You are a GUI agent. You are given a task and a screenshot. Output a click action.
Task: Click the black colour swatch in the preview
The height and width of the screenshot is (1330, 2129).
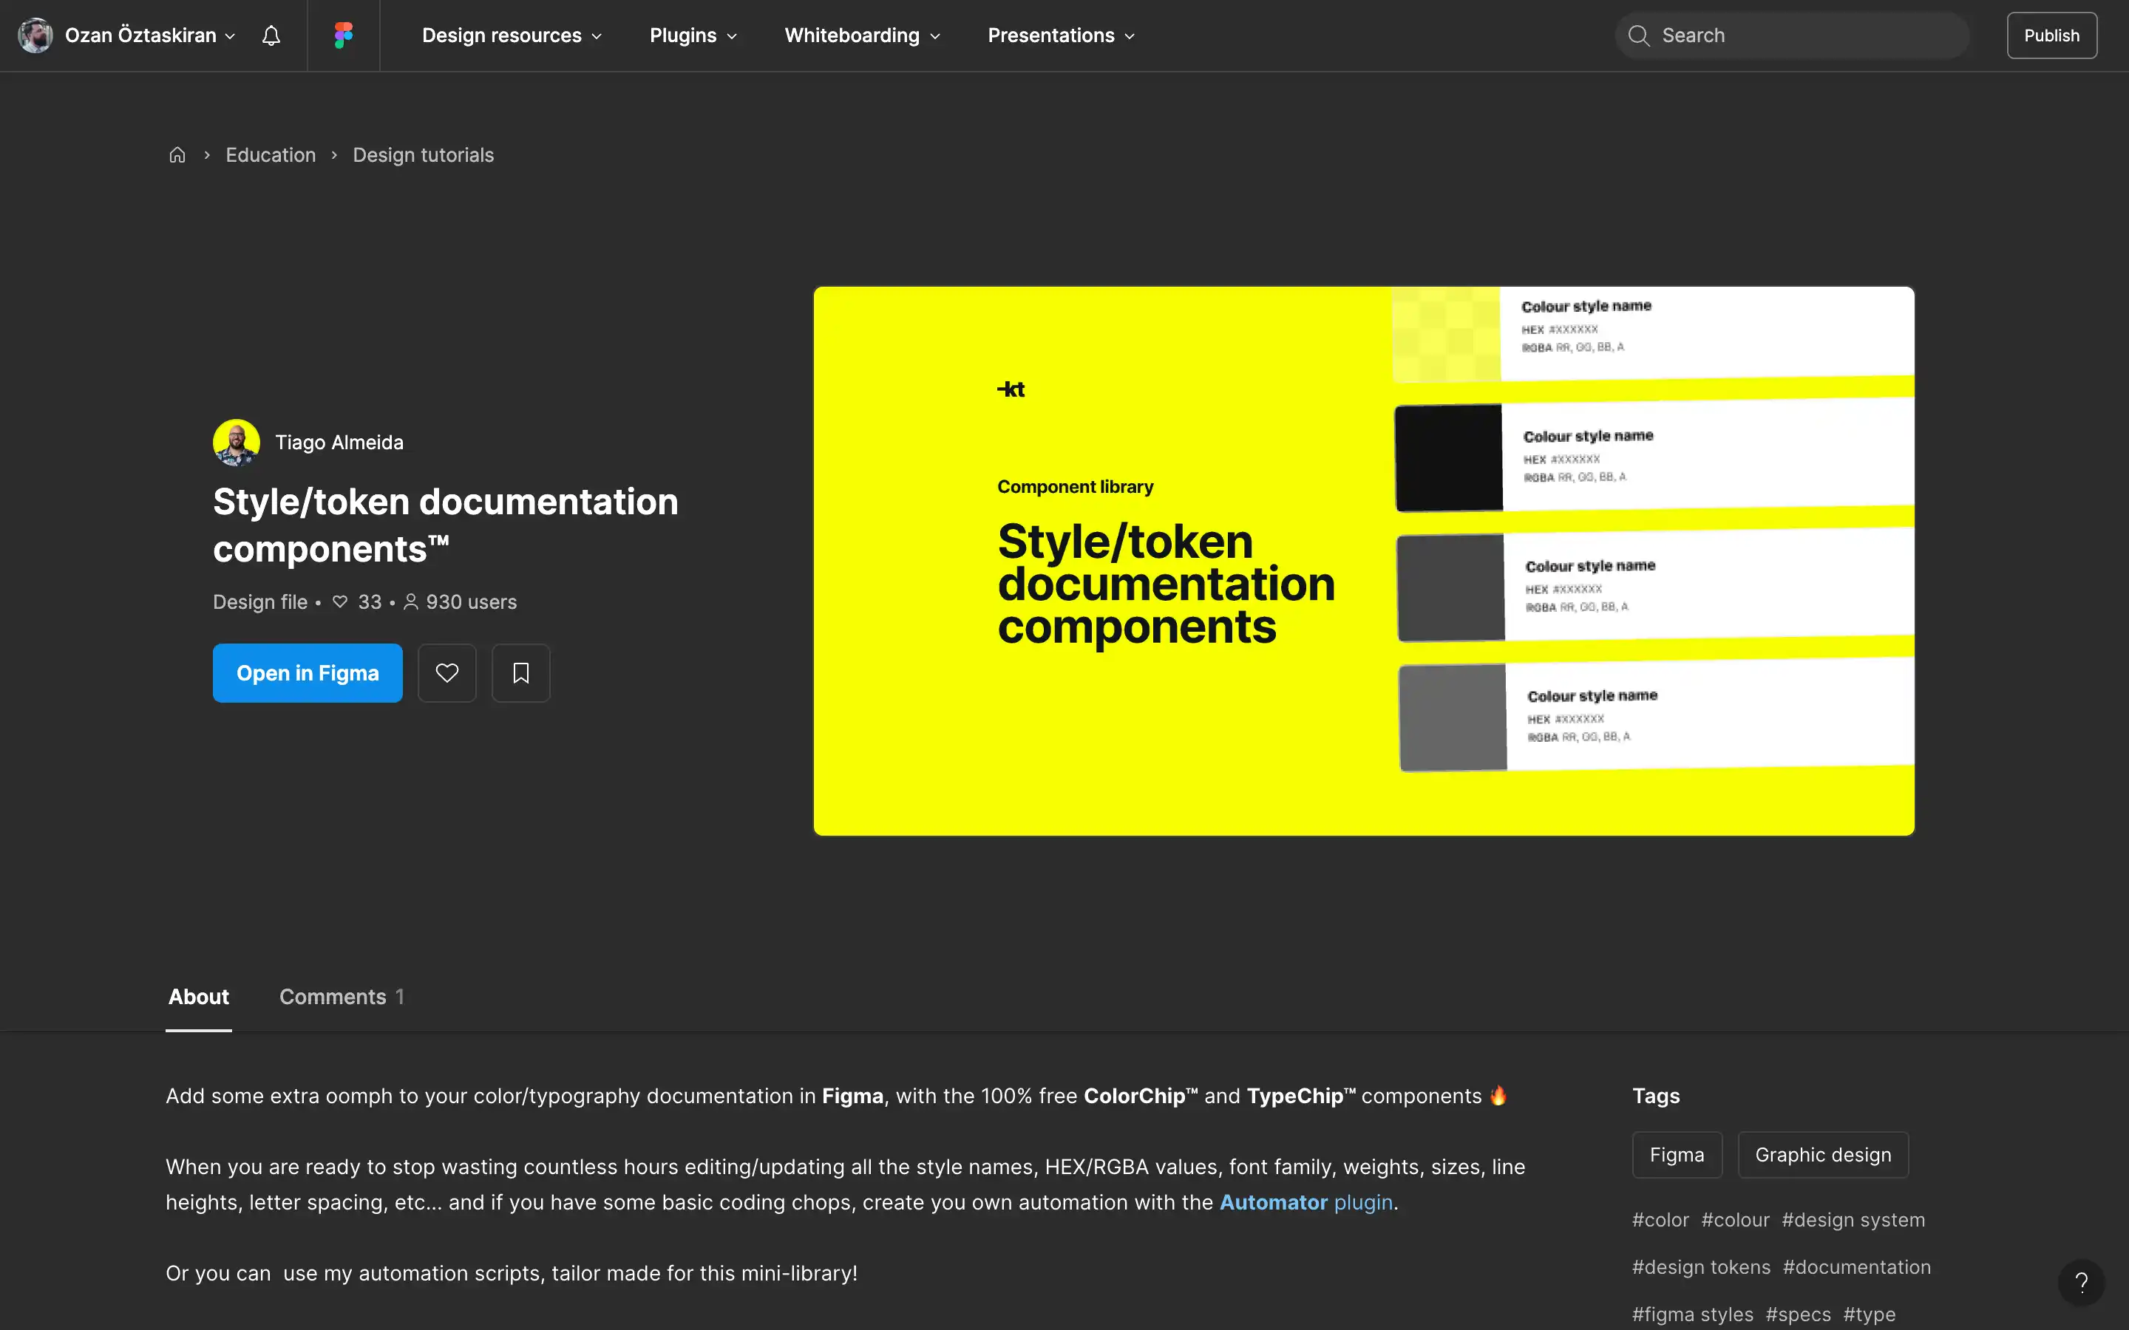[1449, 457]
